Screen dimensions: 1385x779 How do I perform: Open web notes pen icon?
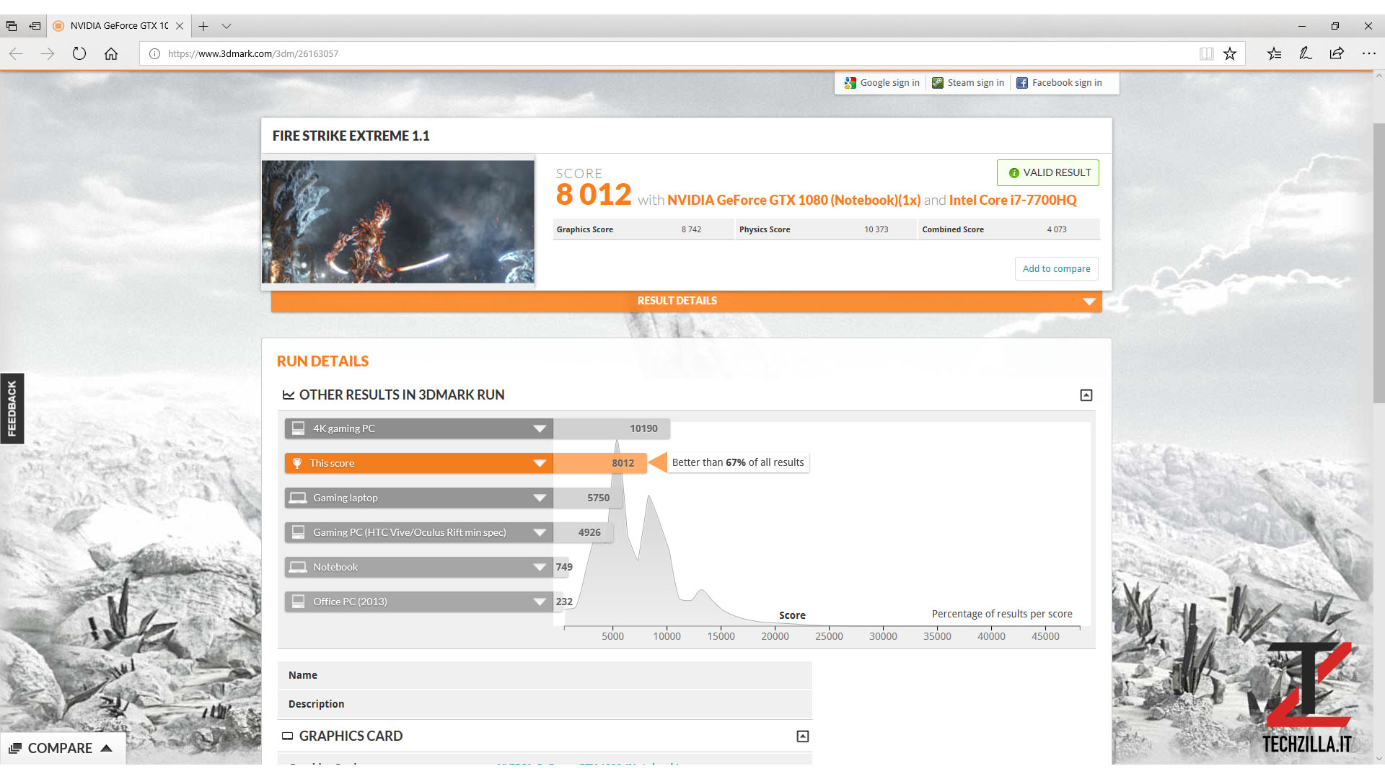(1306, 53)
